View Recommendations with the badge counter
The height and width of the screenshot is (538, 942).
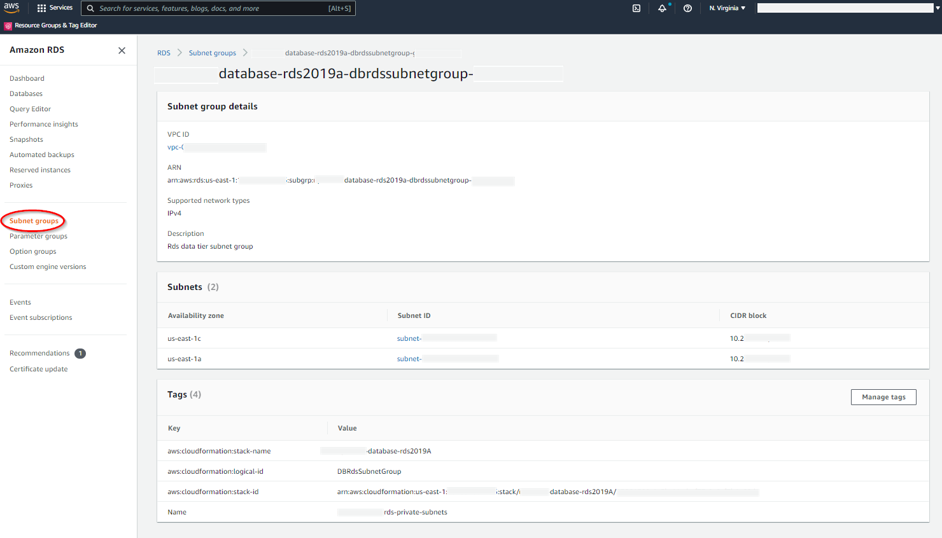(39, 353)
